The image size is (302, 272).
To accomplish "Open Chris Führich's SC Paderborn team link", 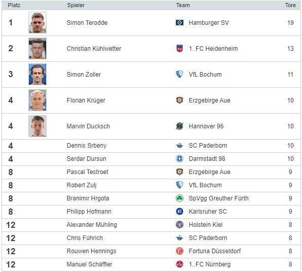I will 208,237.
